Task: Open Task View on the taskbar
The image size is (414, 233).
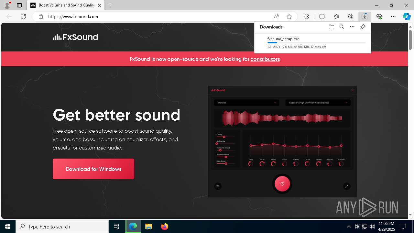Action: coord(116,227)
